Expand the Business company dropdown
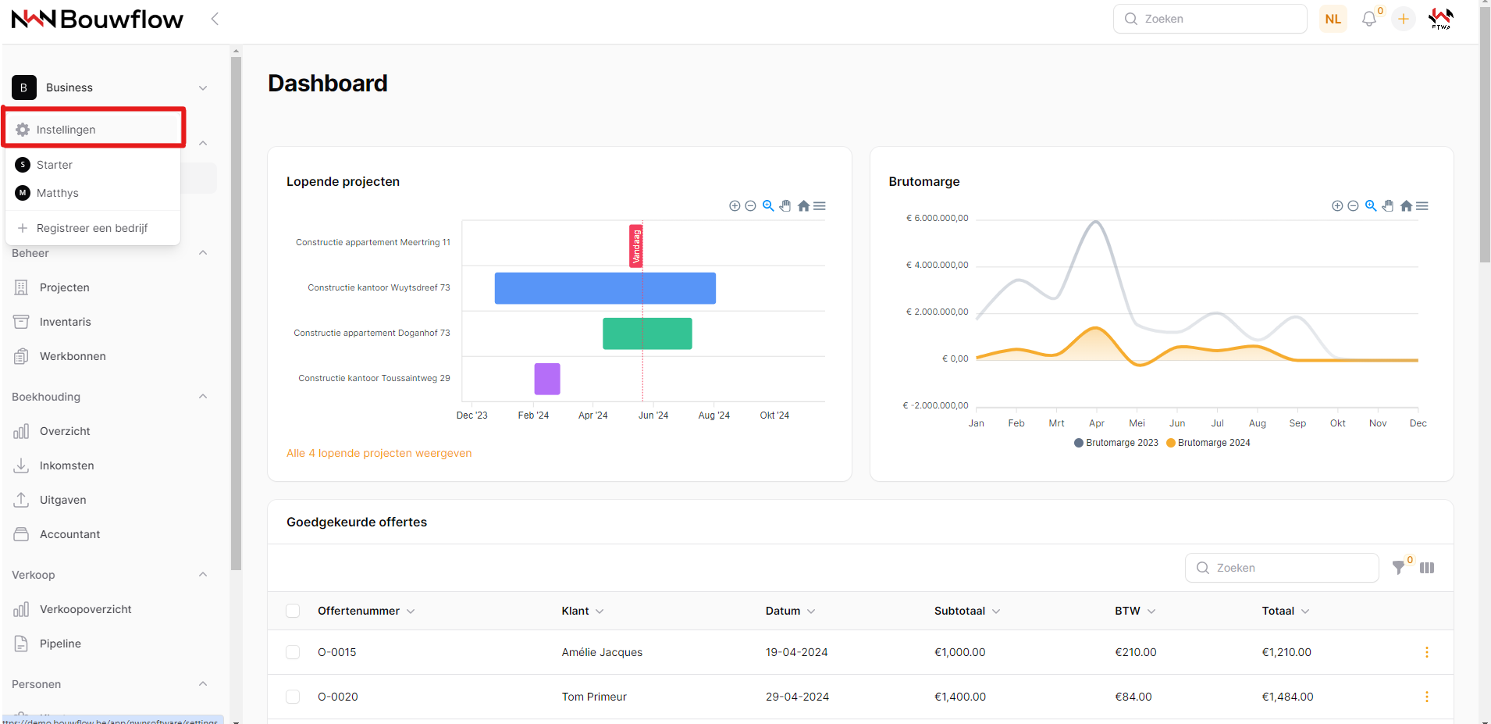This screenshot has width=1491, height=724. [203, 87]
